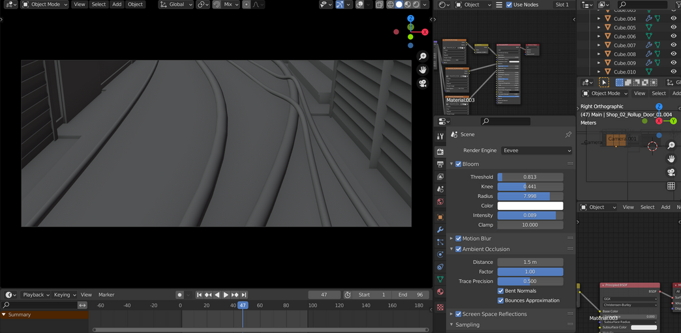This screenshot has width=681, height=333.
Task: Click the pan hand icon in the main viewport
Action: (x=423, y=70)
